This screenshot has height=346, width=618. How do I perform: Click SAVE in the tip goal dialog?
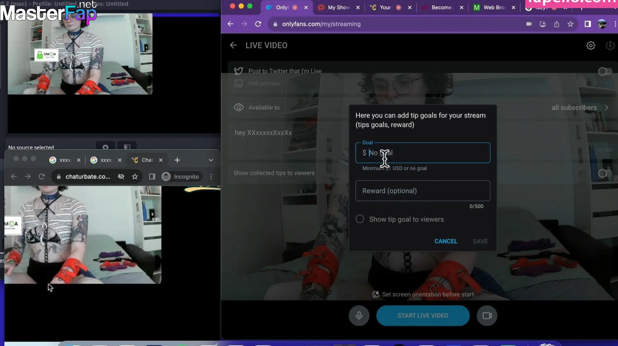point(480,241)
